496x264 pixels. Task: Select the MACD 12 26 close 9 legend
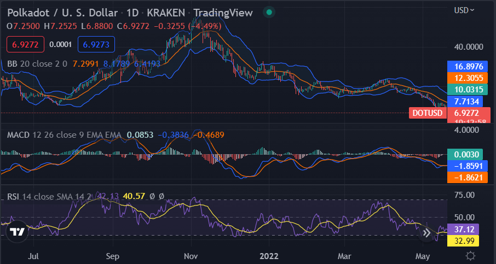click(64, 135)
